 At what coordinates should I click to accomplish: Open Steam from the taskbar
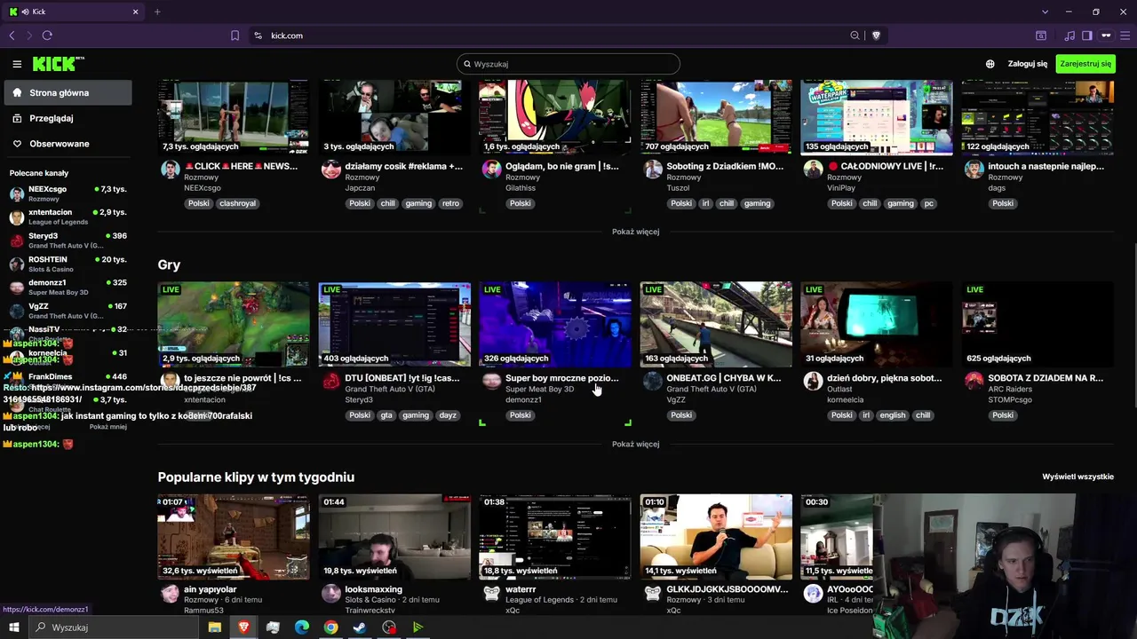coord(360,627)
